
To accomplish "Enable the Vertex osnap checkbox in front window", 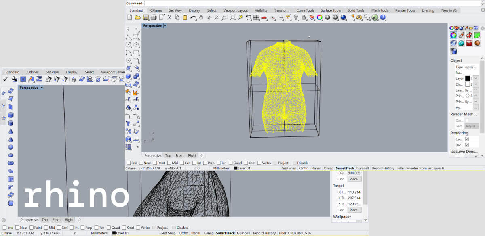I will pos(259,163).
